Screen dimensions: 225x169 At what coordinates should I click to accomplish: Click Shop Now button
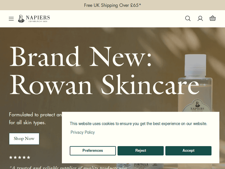point(24,139)
